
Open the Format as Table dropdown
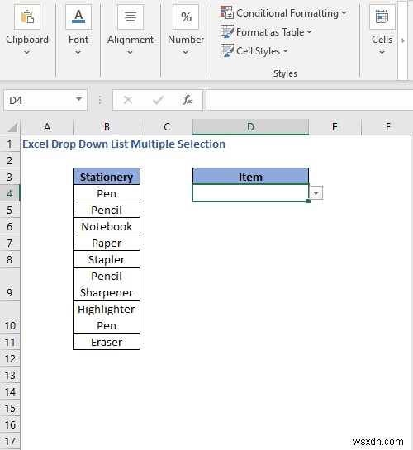309,32
